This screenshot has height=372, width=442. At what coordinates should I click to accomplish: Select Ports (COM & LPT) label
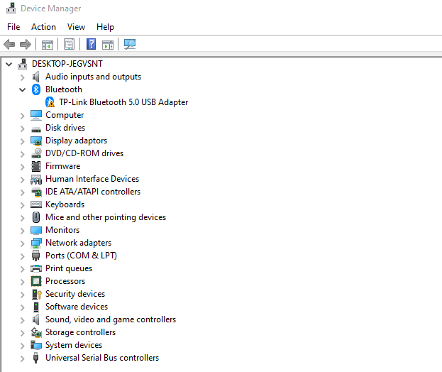click(x=81, y=256)
